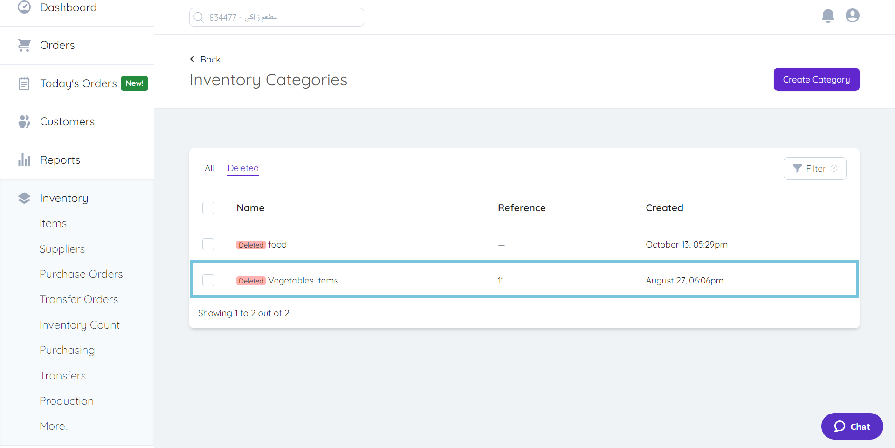The image size is (895, 448).
Task: Toggle the select-all checkbox in table header
Action: pos(208,208)
